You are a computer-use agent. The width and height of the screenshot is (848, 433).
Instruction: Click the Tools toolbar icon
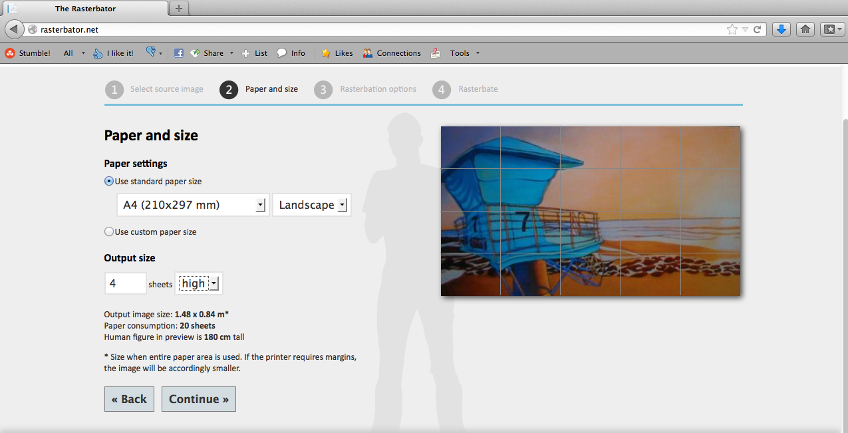tap(436, 53)
